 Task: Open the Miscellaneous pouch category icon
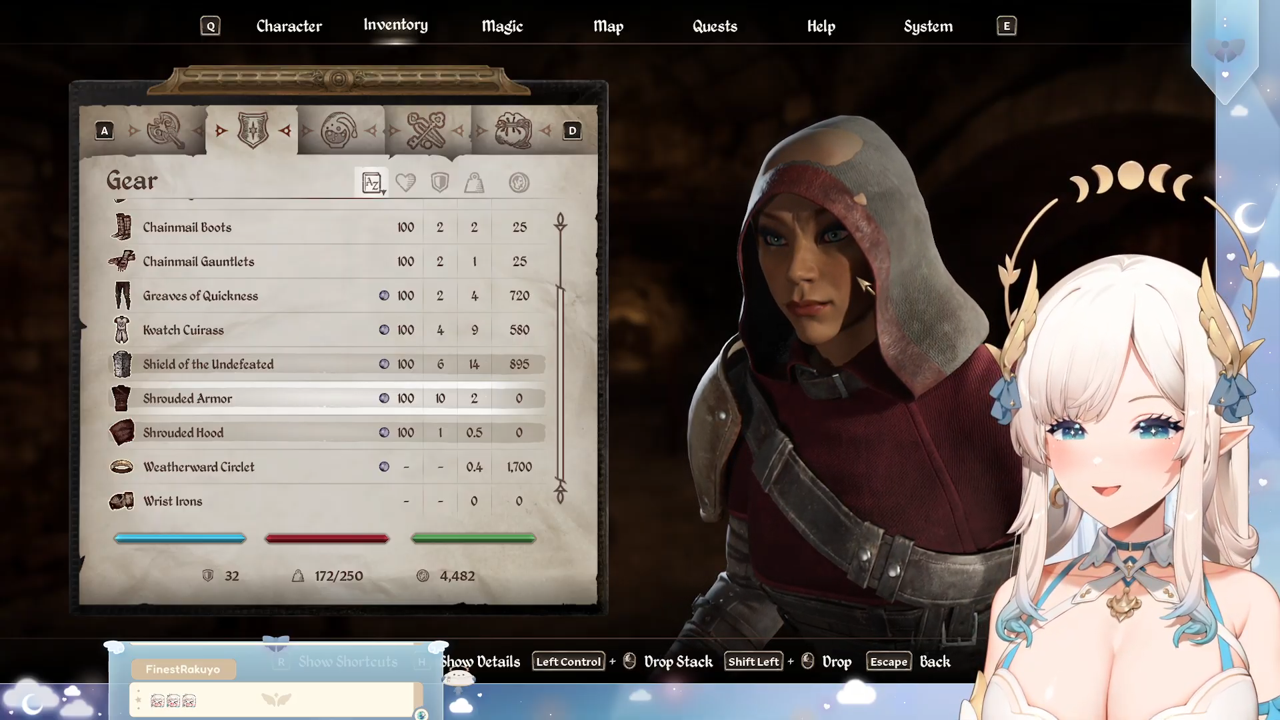(x=512, y=130)
